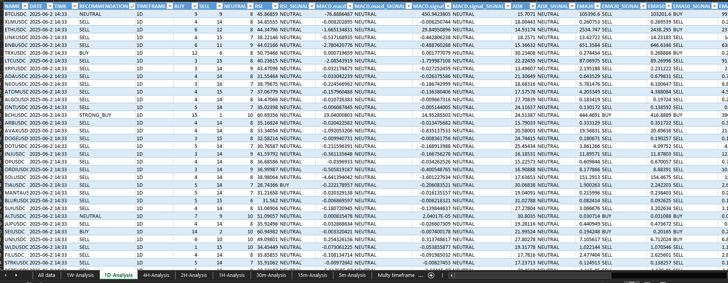Open the DATE column filter dropdown
The image size is (728, 283).
tap(50, 6)
